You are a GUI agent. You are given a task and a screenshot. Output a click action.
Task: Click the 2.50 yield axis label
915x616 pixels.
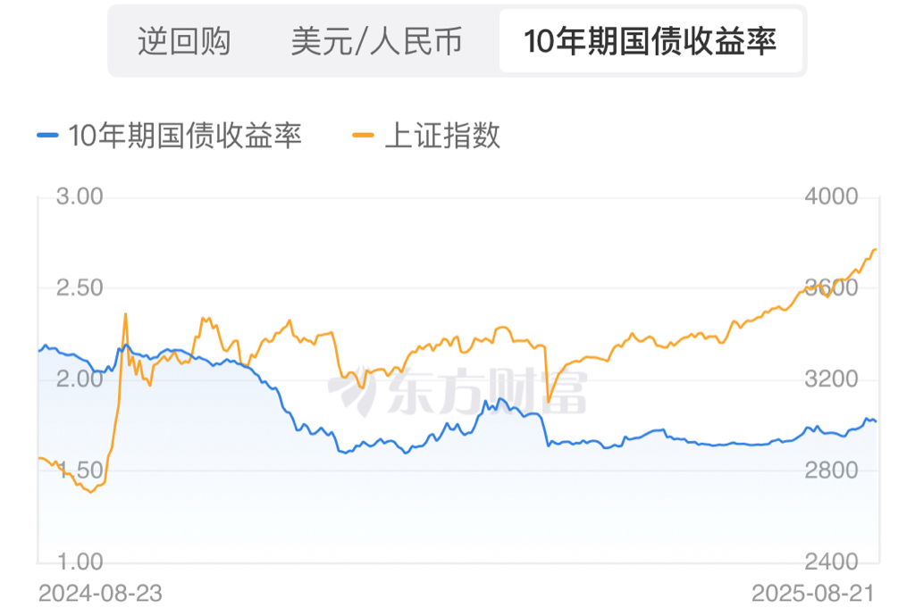pyautogui.click(x=80, y=287)
